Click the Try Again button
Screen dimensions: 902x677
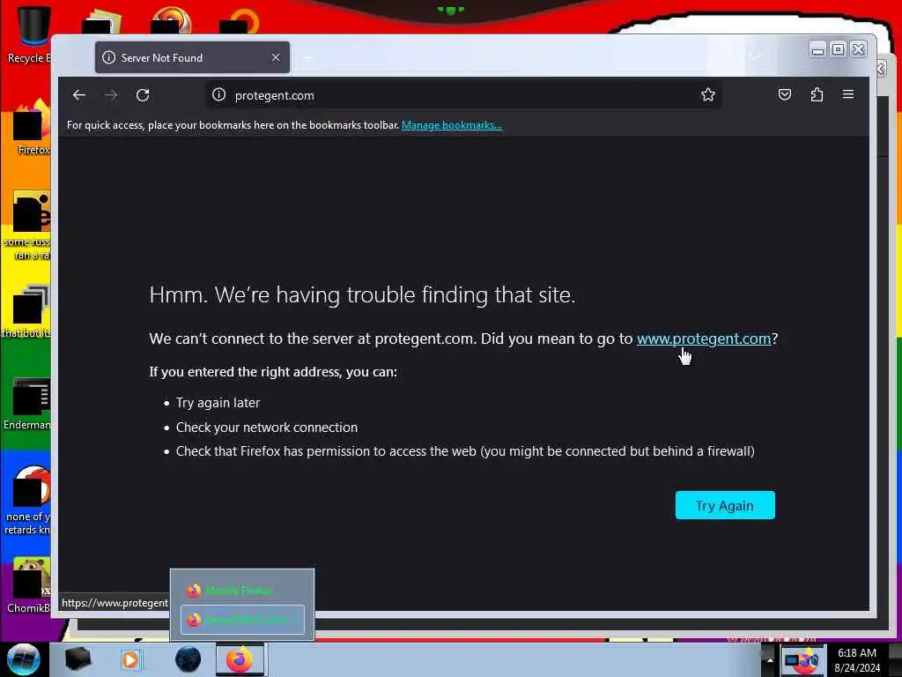[725, 505]
